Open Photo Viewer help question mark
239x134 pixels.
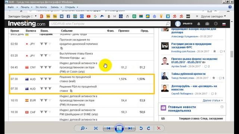pyautogui.click(x=230, y=7)
